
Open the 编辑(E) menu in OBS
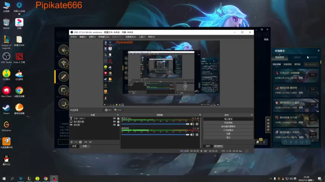point(83,37)
